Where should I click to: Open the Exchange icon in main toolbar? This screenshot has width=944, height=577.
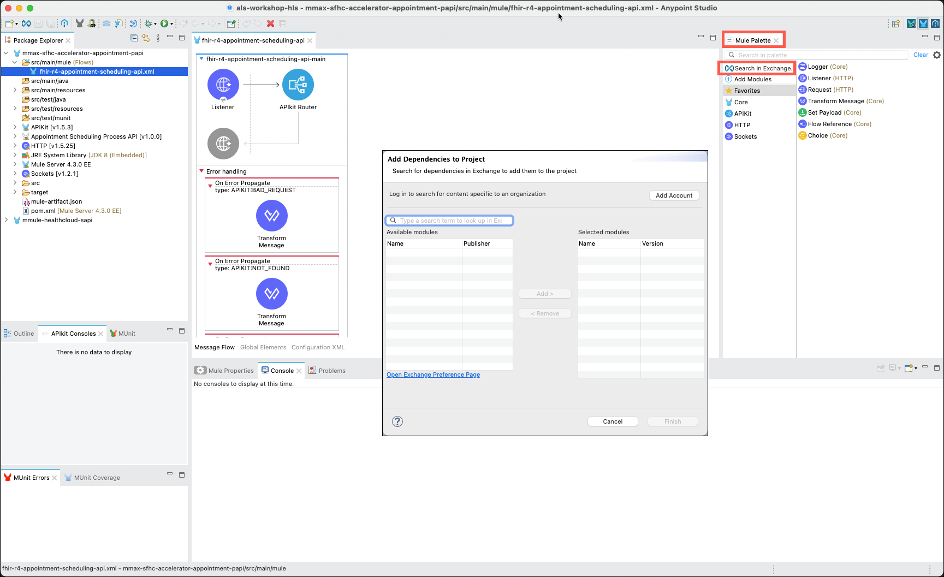pyautogui.click(x=26, y=23)
